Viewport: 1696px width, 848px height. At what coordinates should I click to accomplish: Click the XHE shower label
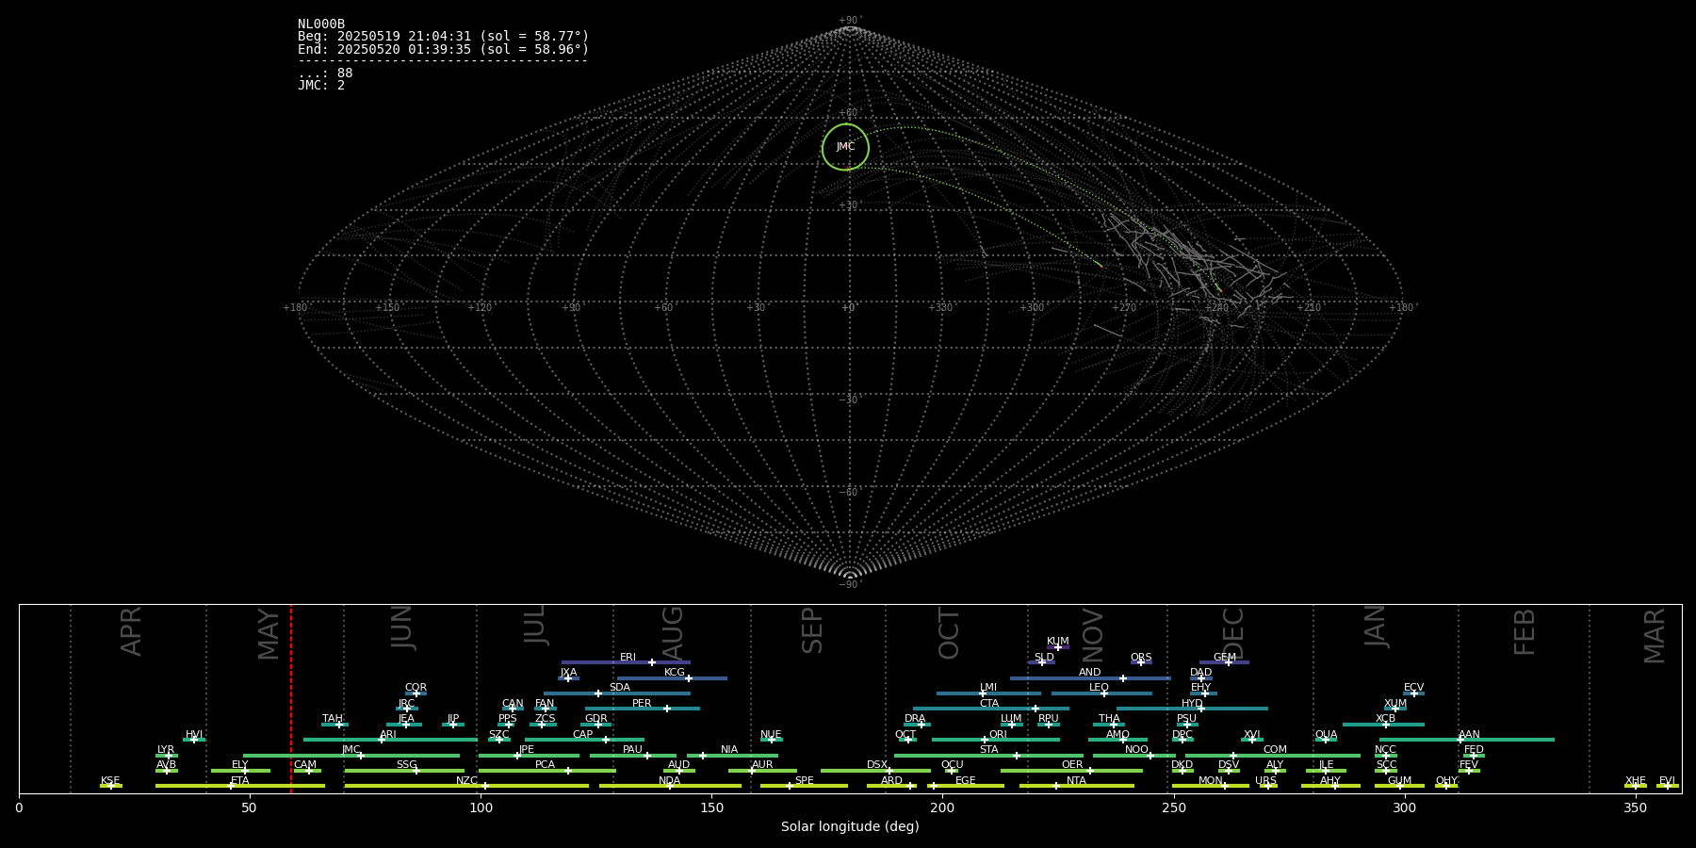coord(1635,781)
